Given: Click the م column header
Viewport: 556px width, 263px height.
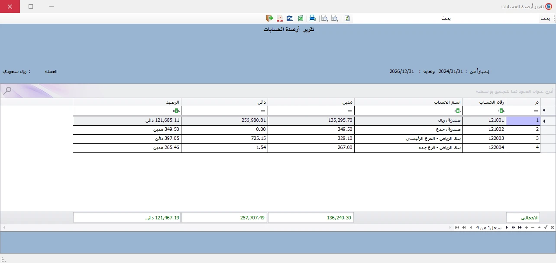Looking at the screenshot, I should pos(523,102).
